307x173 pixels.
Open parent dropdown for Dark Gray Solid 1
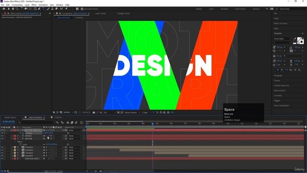(x=75, y=159)
